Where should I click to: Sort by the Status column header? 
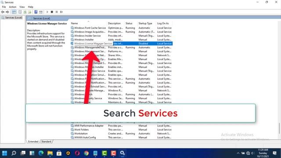coord(129,23)
